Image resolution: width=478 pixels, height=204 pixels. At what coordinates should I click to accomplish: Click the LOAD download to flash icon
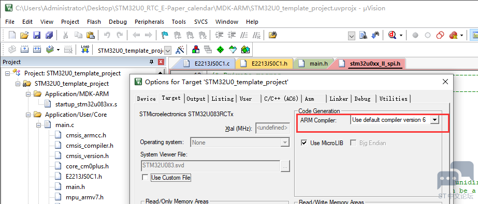(x=85, y=49)
